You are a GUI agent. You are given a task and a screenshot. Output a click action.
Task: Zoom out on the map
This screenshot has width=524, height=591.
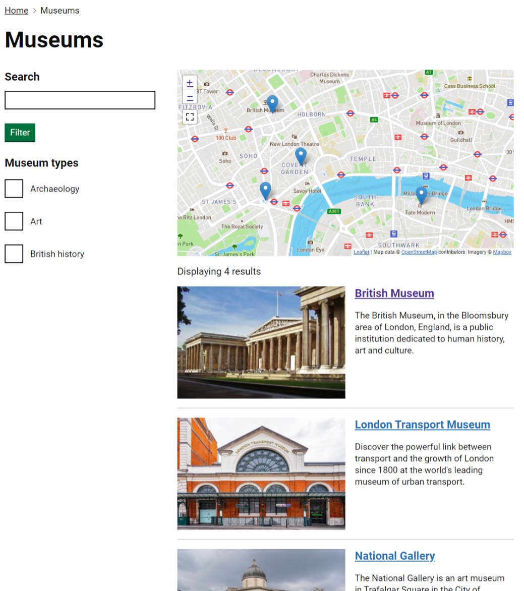coord(190,97)
